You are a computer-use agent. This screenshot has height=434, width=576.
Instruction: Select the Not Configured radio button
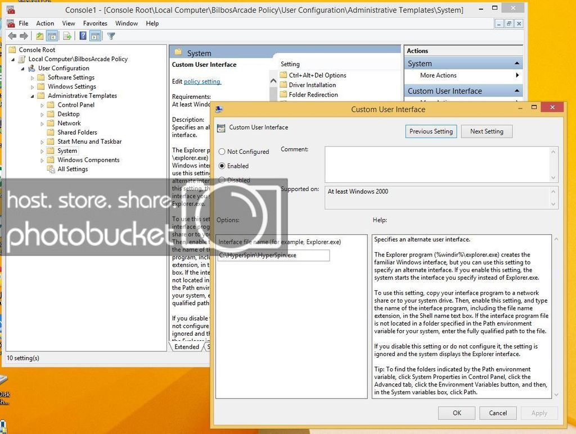(x=222, y=152)
